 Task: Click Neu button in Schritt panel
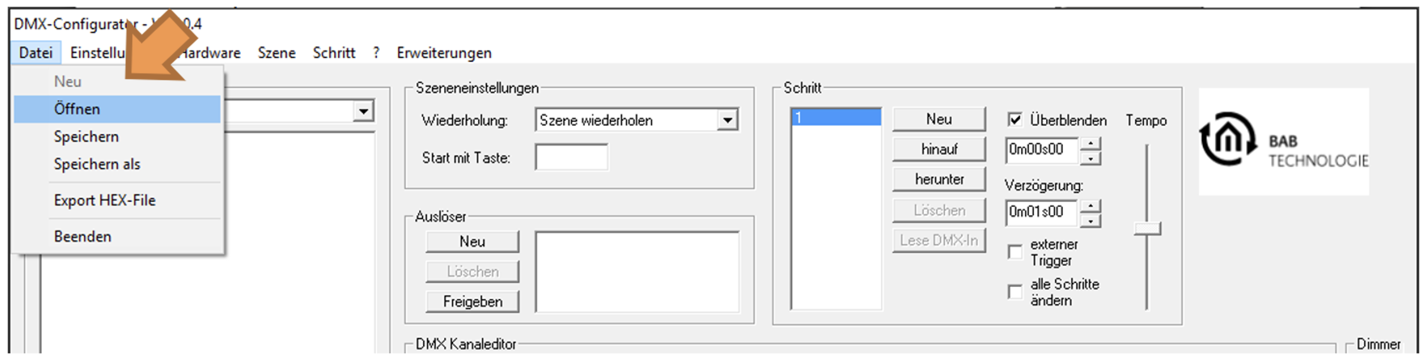point(939,119)
